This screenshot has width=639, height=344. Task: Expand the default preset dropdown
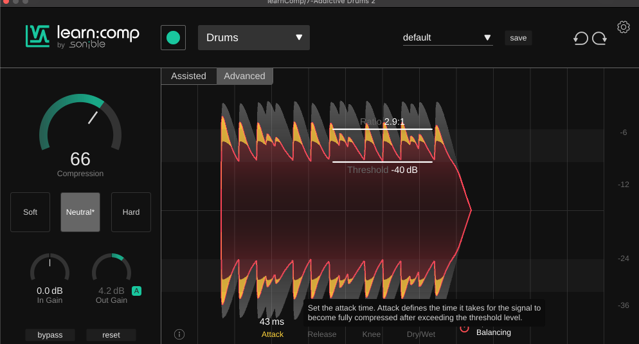[447, 38]
